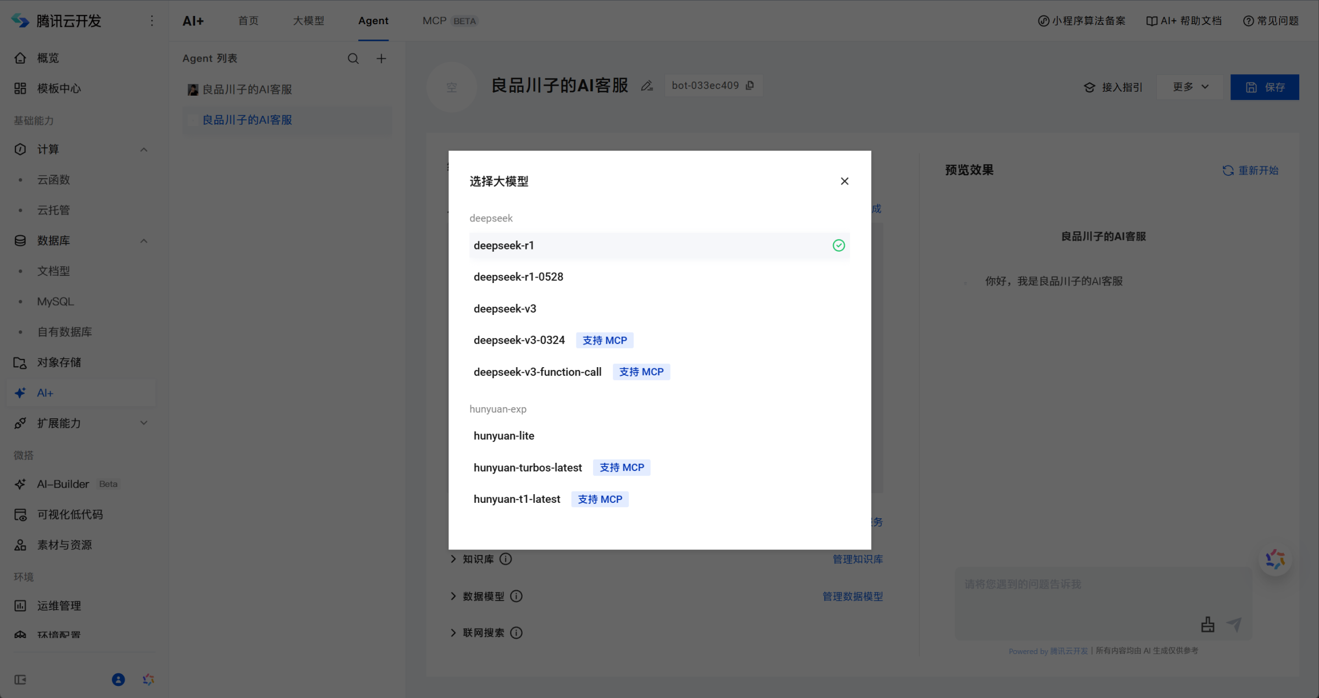Image resolution: width=1319 pixels, height=698 pixels.
Task: Switch to the Agent tab
Action: pos(373,21)
